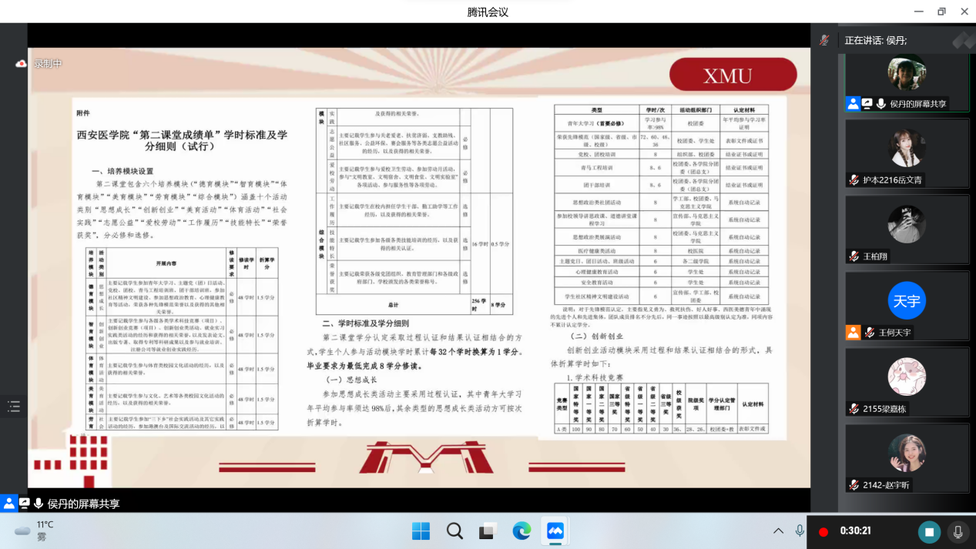Click heading 二、学时标准及学分细则
Viewport: 976px width, 549px height.
367,324
